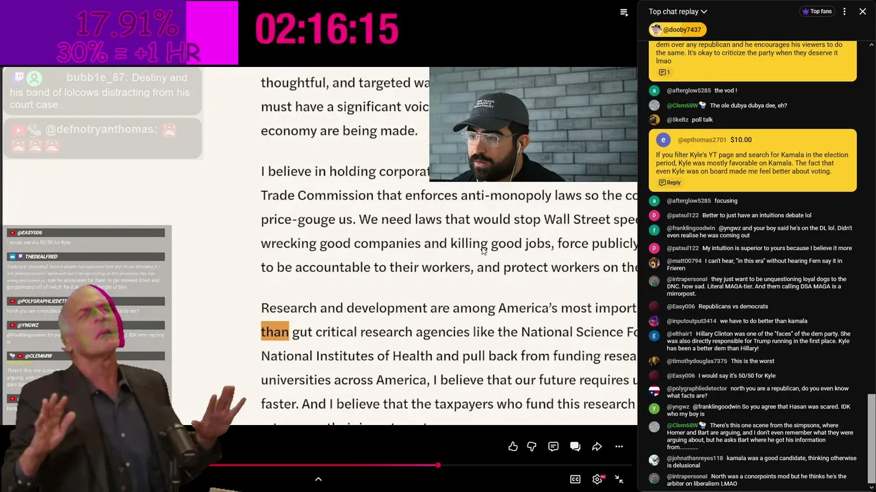Screen dimensions: 876x492
Task: Select the @dooby7437 pinned chip
Action: click(x=678, y=29)
